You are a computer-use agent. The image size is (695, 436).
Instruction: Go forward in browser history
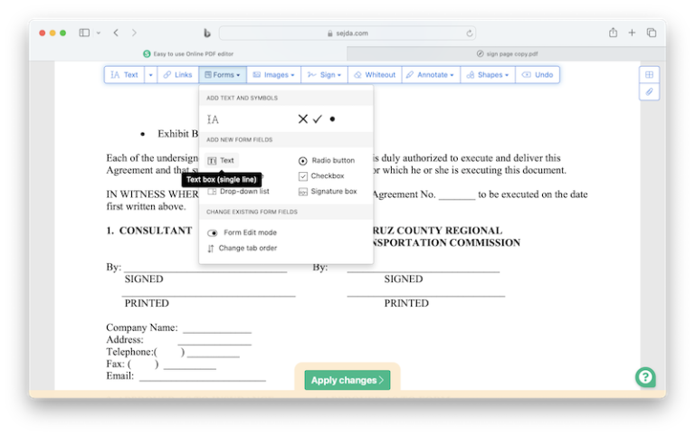click(134, 33)
